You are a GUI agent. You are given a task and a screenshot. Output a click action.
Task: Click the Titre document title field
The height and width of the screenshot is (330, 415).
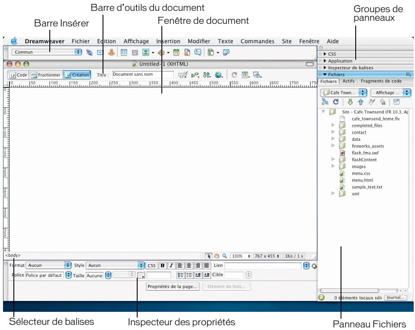coord(143,74)
